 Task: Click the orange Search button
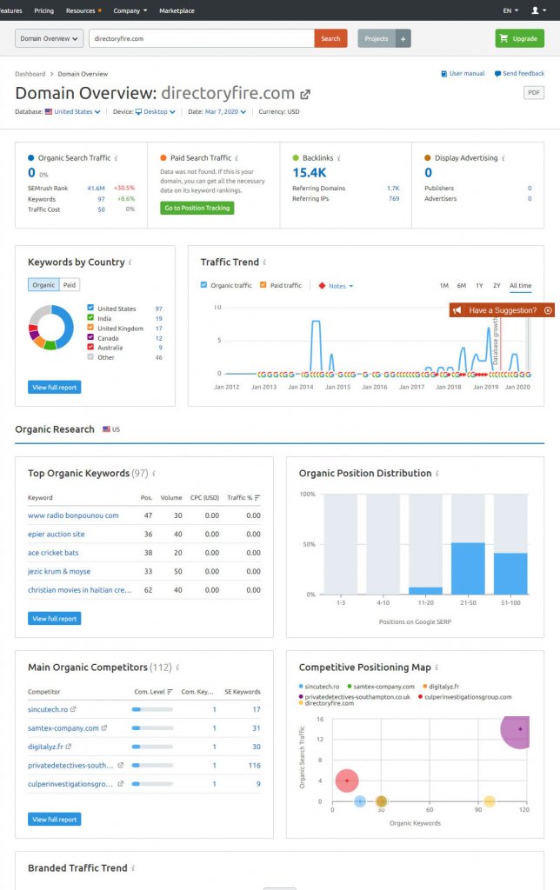click(330, 38)
